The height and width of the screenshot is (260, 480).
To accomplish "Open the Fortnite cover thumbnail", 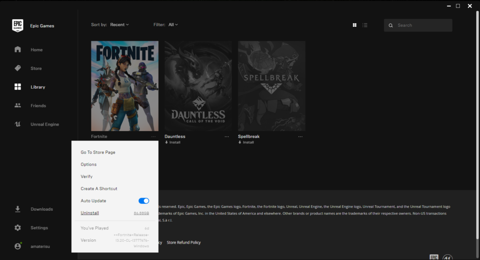I will pos(125,86).
